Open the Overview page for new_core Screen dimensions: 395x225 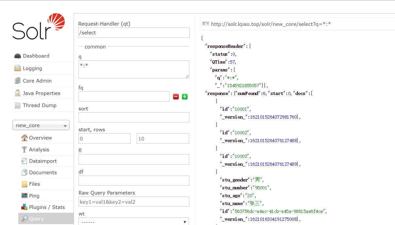coord(40,138)
